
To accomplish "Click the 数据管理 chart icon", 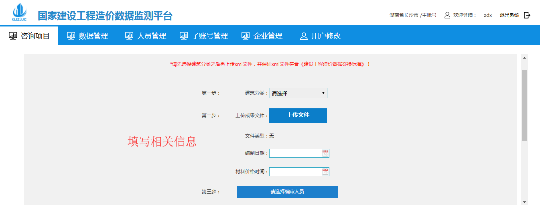I will click(71, 36).
